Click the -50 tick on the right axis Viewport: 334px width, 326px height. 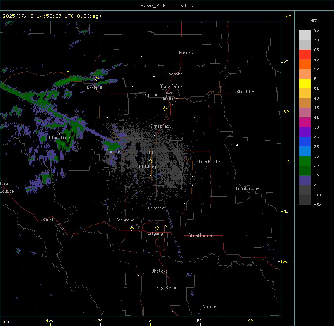[x=284, y=211]
